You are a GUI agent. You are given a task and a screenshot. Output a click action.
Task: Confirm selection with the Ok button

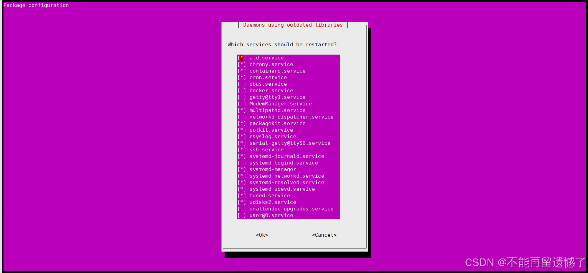[262, 235]
